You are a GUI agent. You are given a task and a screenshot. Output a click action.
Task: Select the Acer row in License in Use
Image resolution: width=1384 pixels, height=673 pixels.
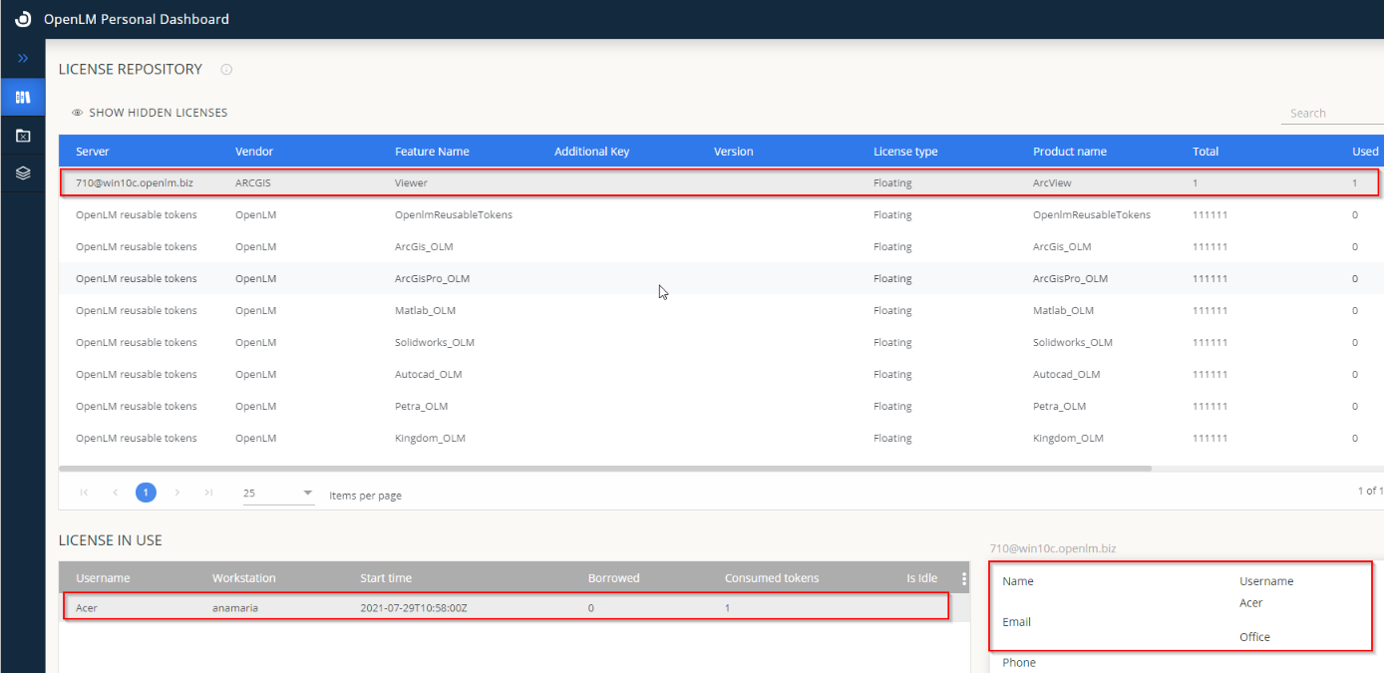[x=499, y=606]
